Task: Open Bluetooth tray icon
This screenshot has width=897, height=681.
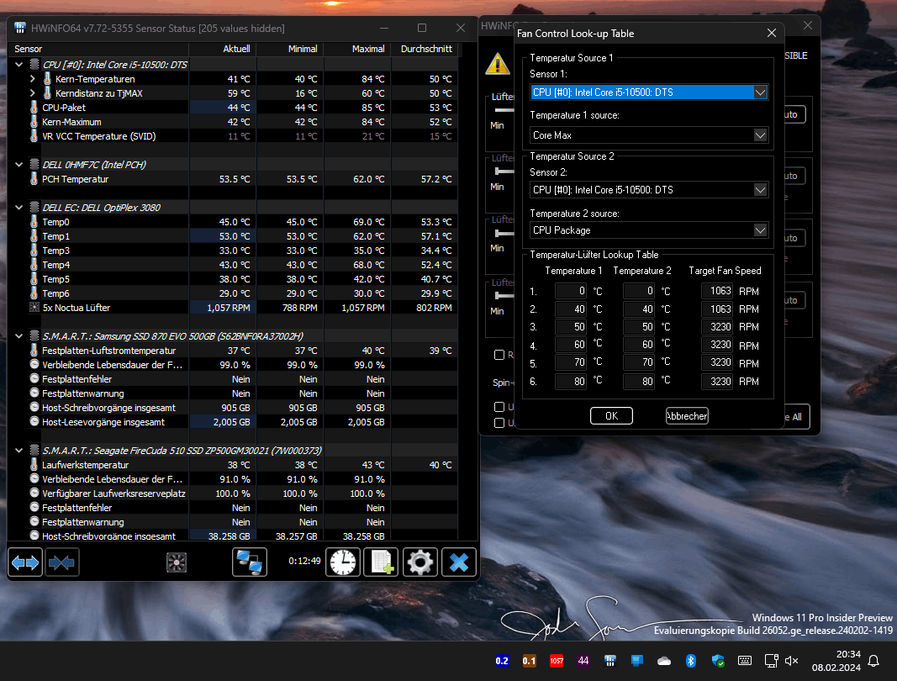Action: (691, 661)
